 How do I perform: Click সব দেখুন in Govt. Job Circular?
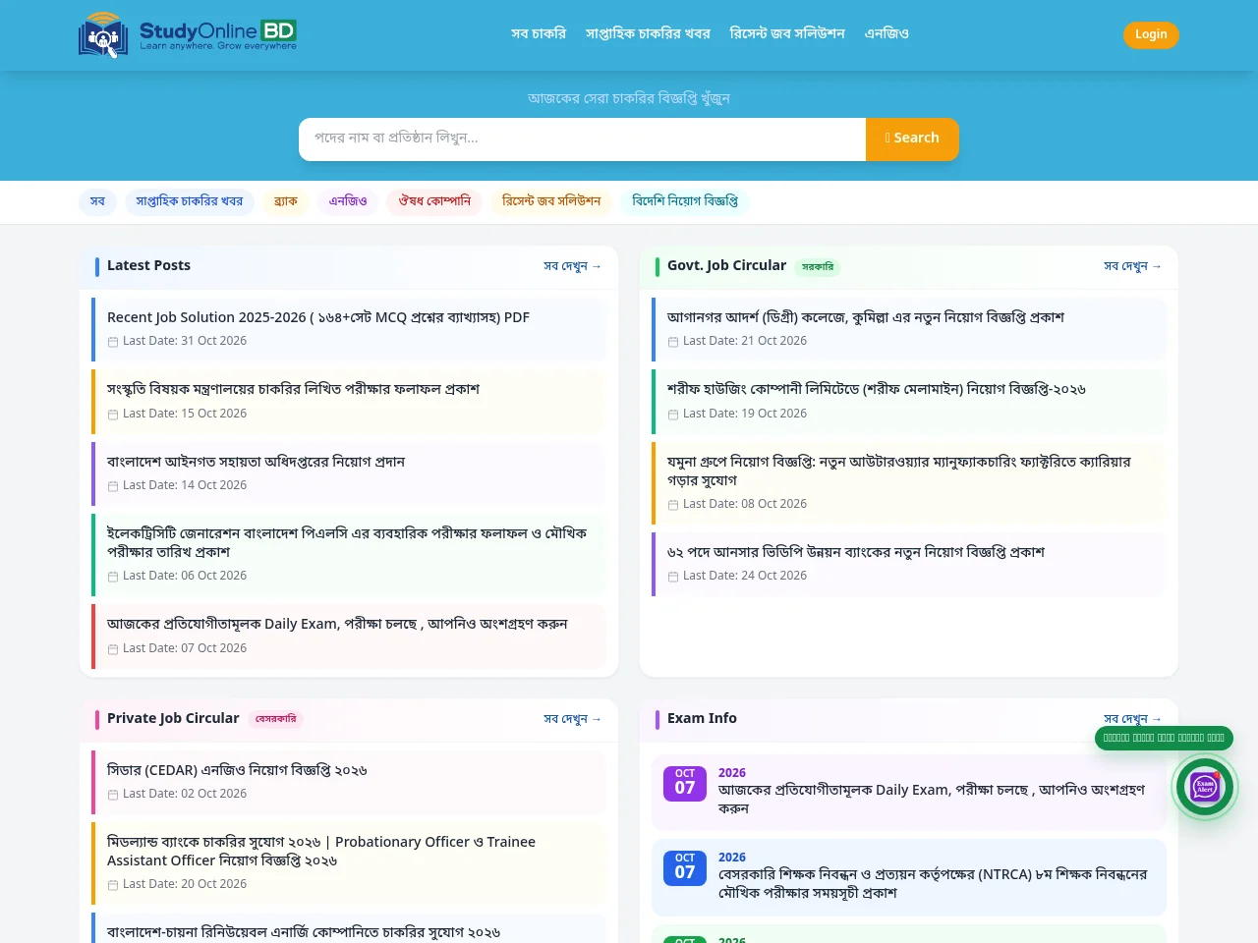tap(1132, 266)
